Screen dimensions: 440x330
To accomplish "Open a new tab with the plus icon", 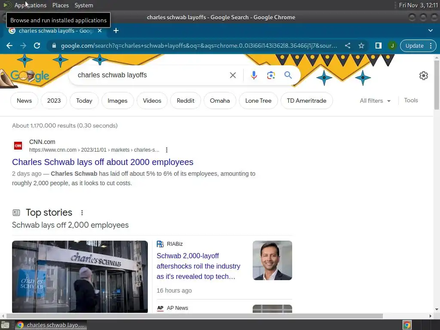I will click(x=116, y=31).
